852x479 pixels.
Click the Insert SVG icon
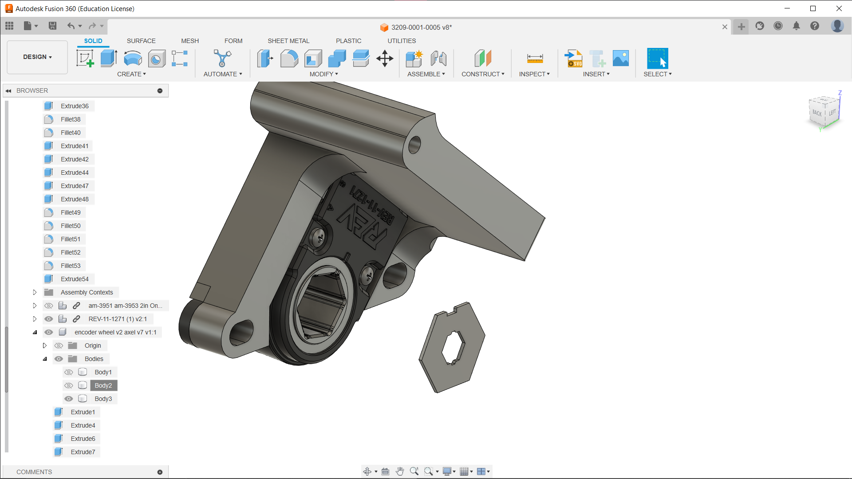pyautogui.click(x=573, y=58)
